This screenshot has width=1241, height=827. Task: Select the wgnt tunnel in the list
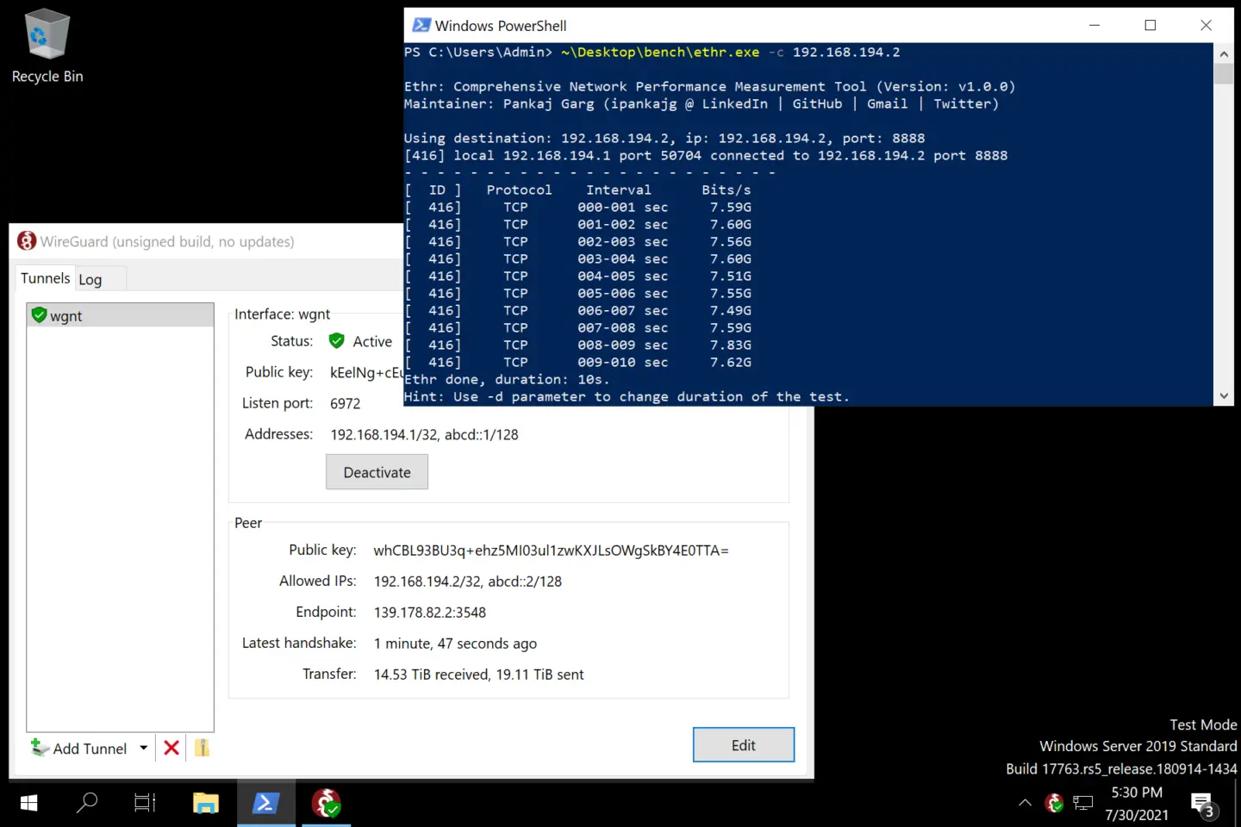click(120, 315)
